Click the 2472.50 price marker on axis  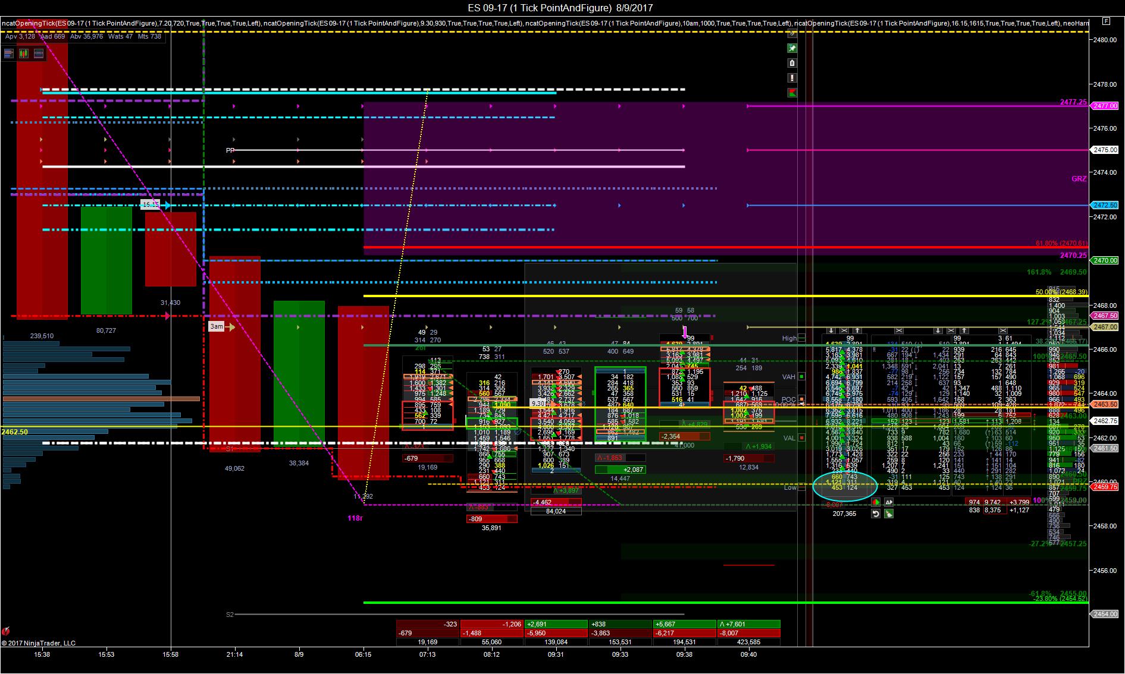(1105, 205)
